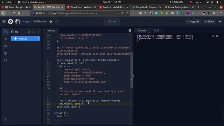The height and width of the screenshot is (126, 224).
Task: Open the history icon in the Repl.it header
Action: click(x=57, y=22)
